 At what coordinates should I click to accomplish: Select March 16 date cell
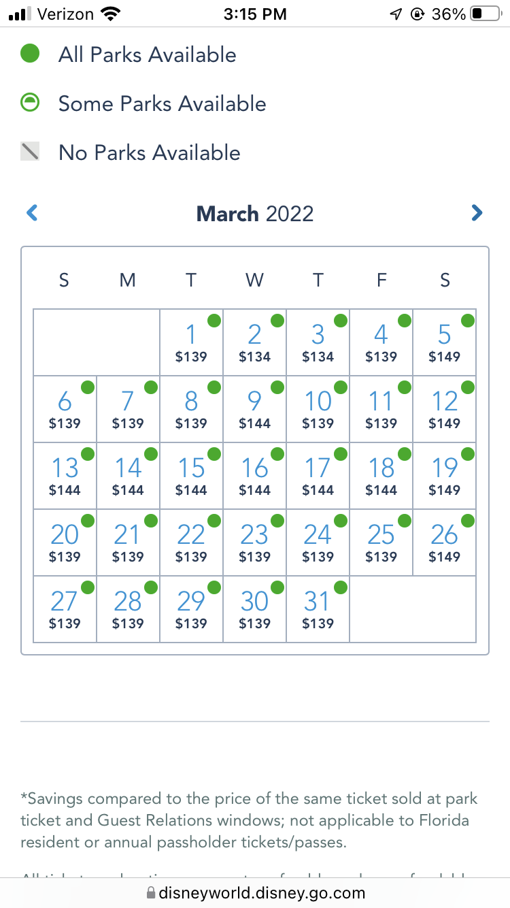254,476
